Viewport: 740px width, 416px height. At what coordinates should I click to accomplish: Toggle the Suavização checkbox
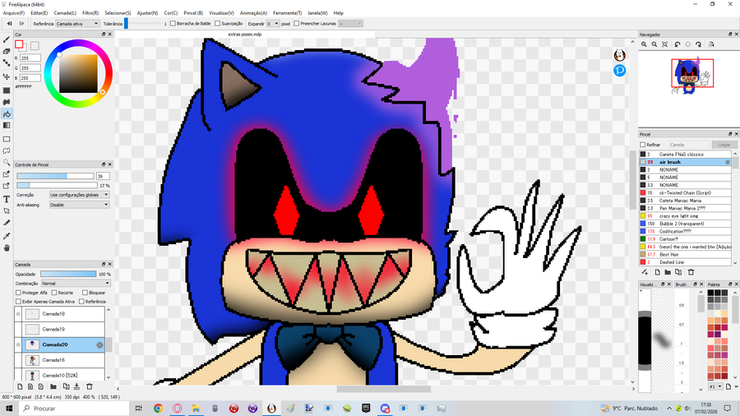[218, 24]
